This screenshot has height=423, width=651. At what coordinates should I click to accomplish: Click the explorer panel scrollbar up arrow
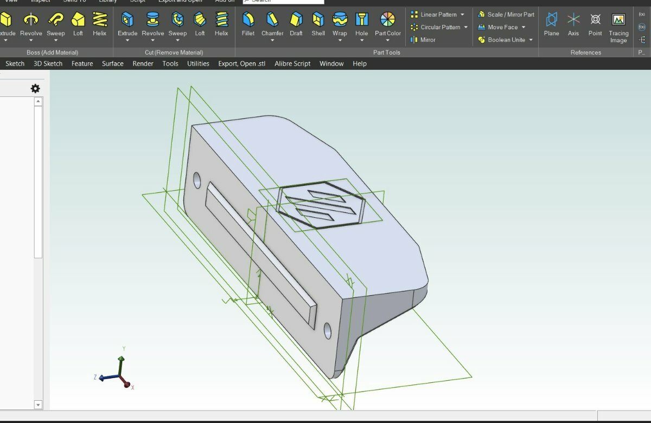coord(38,101)
